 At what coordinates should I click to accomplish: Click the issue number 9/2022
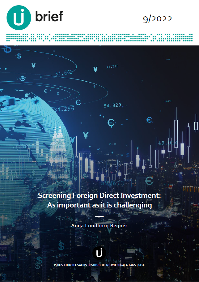tap(157, 19)
